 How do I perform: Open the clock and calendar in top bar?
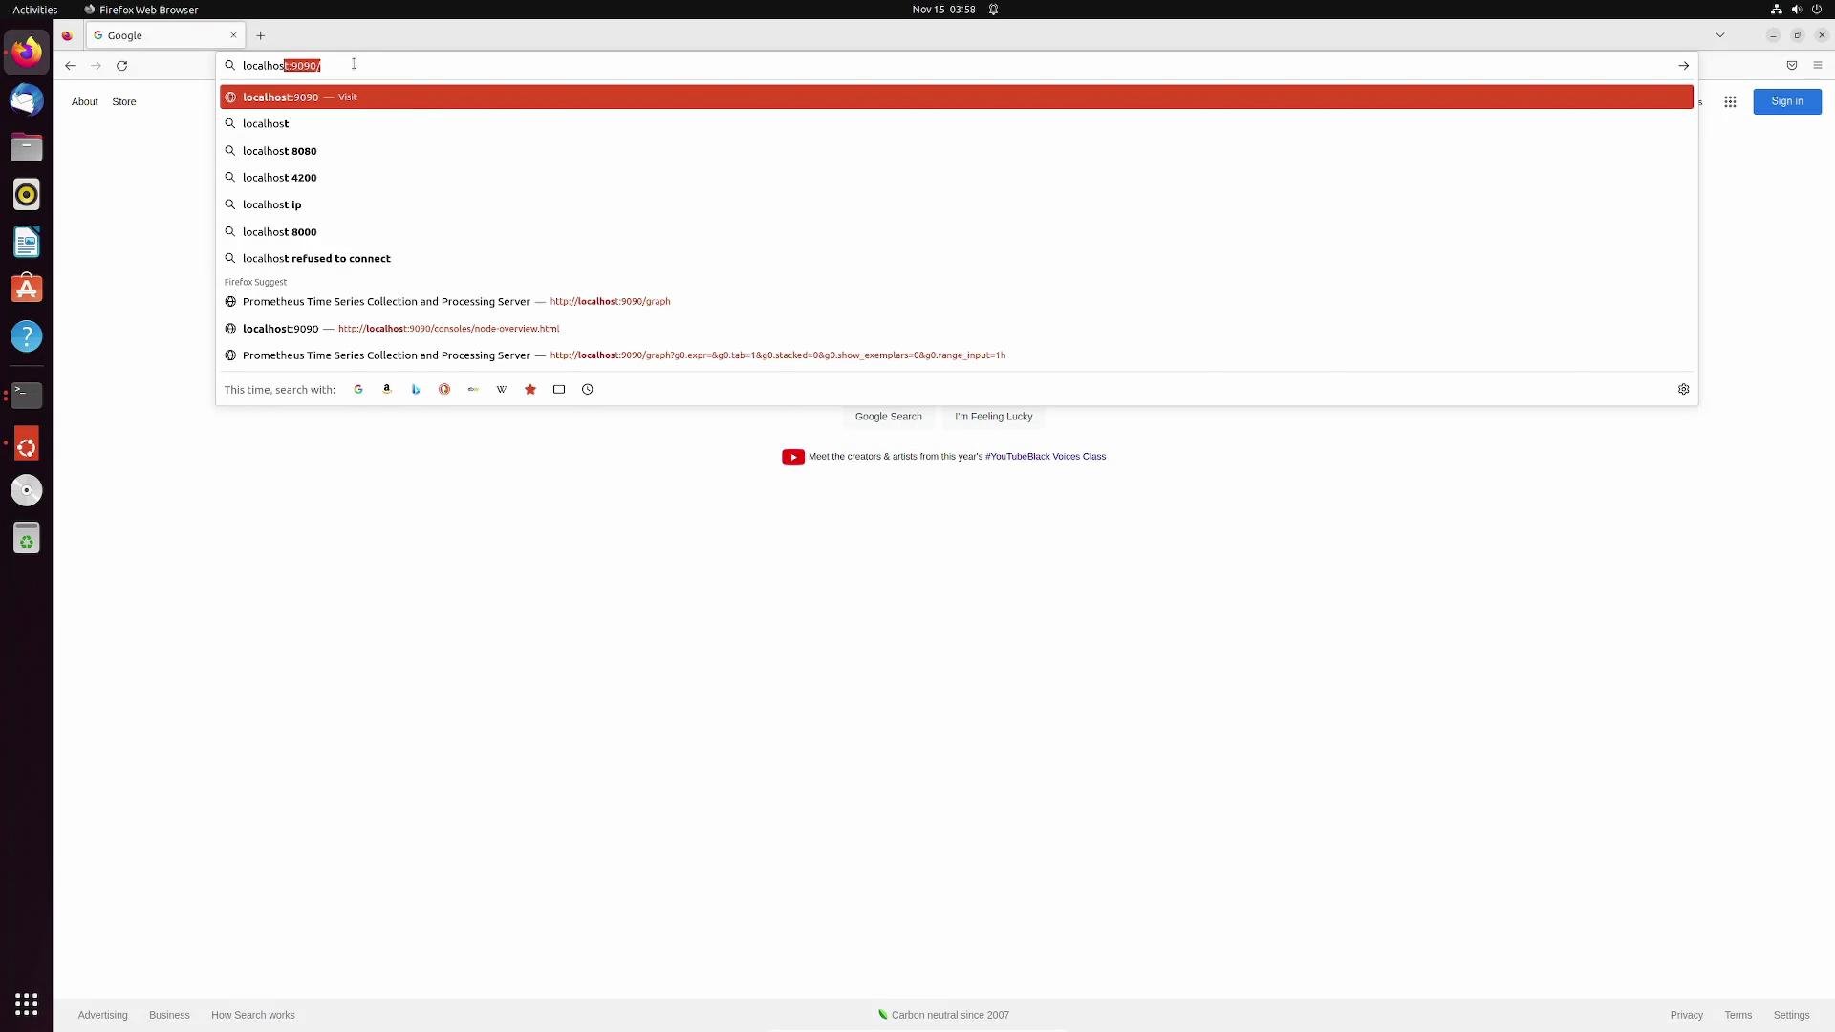click(943, 10)
